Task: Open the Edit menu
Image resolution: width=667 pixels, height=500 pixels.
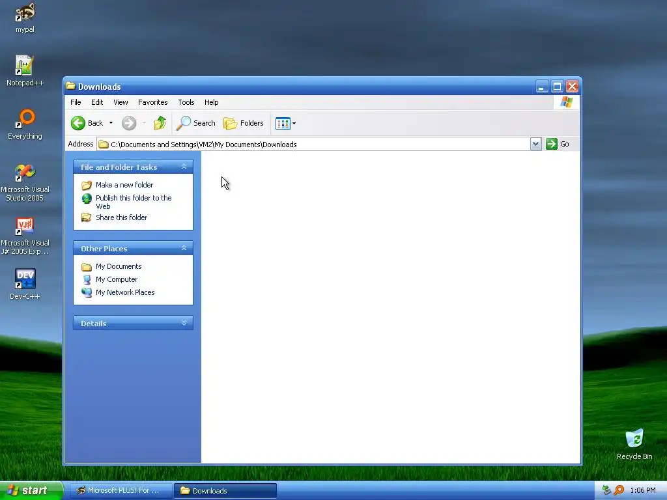Action: (97, 102)
